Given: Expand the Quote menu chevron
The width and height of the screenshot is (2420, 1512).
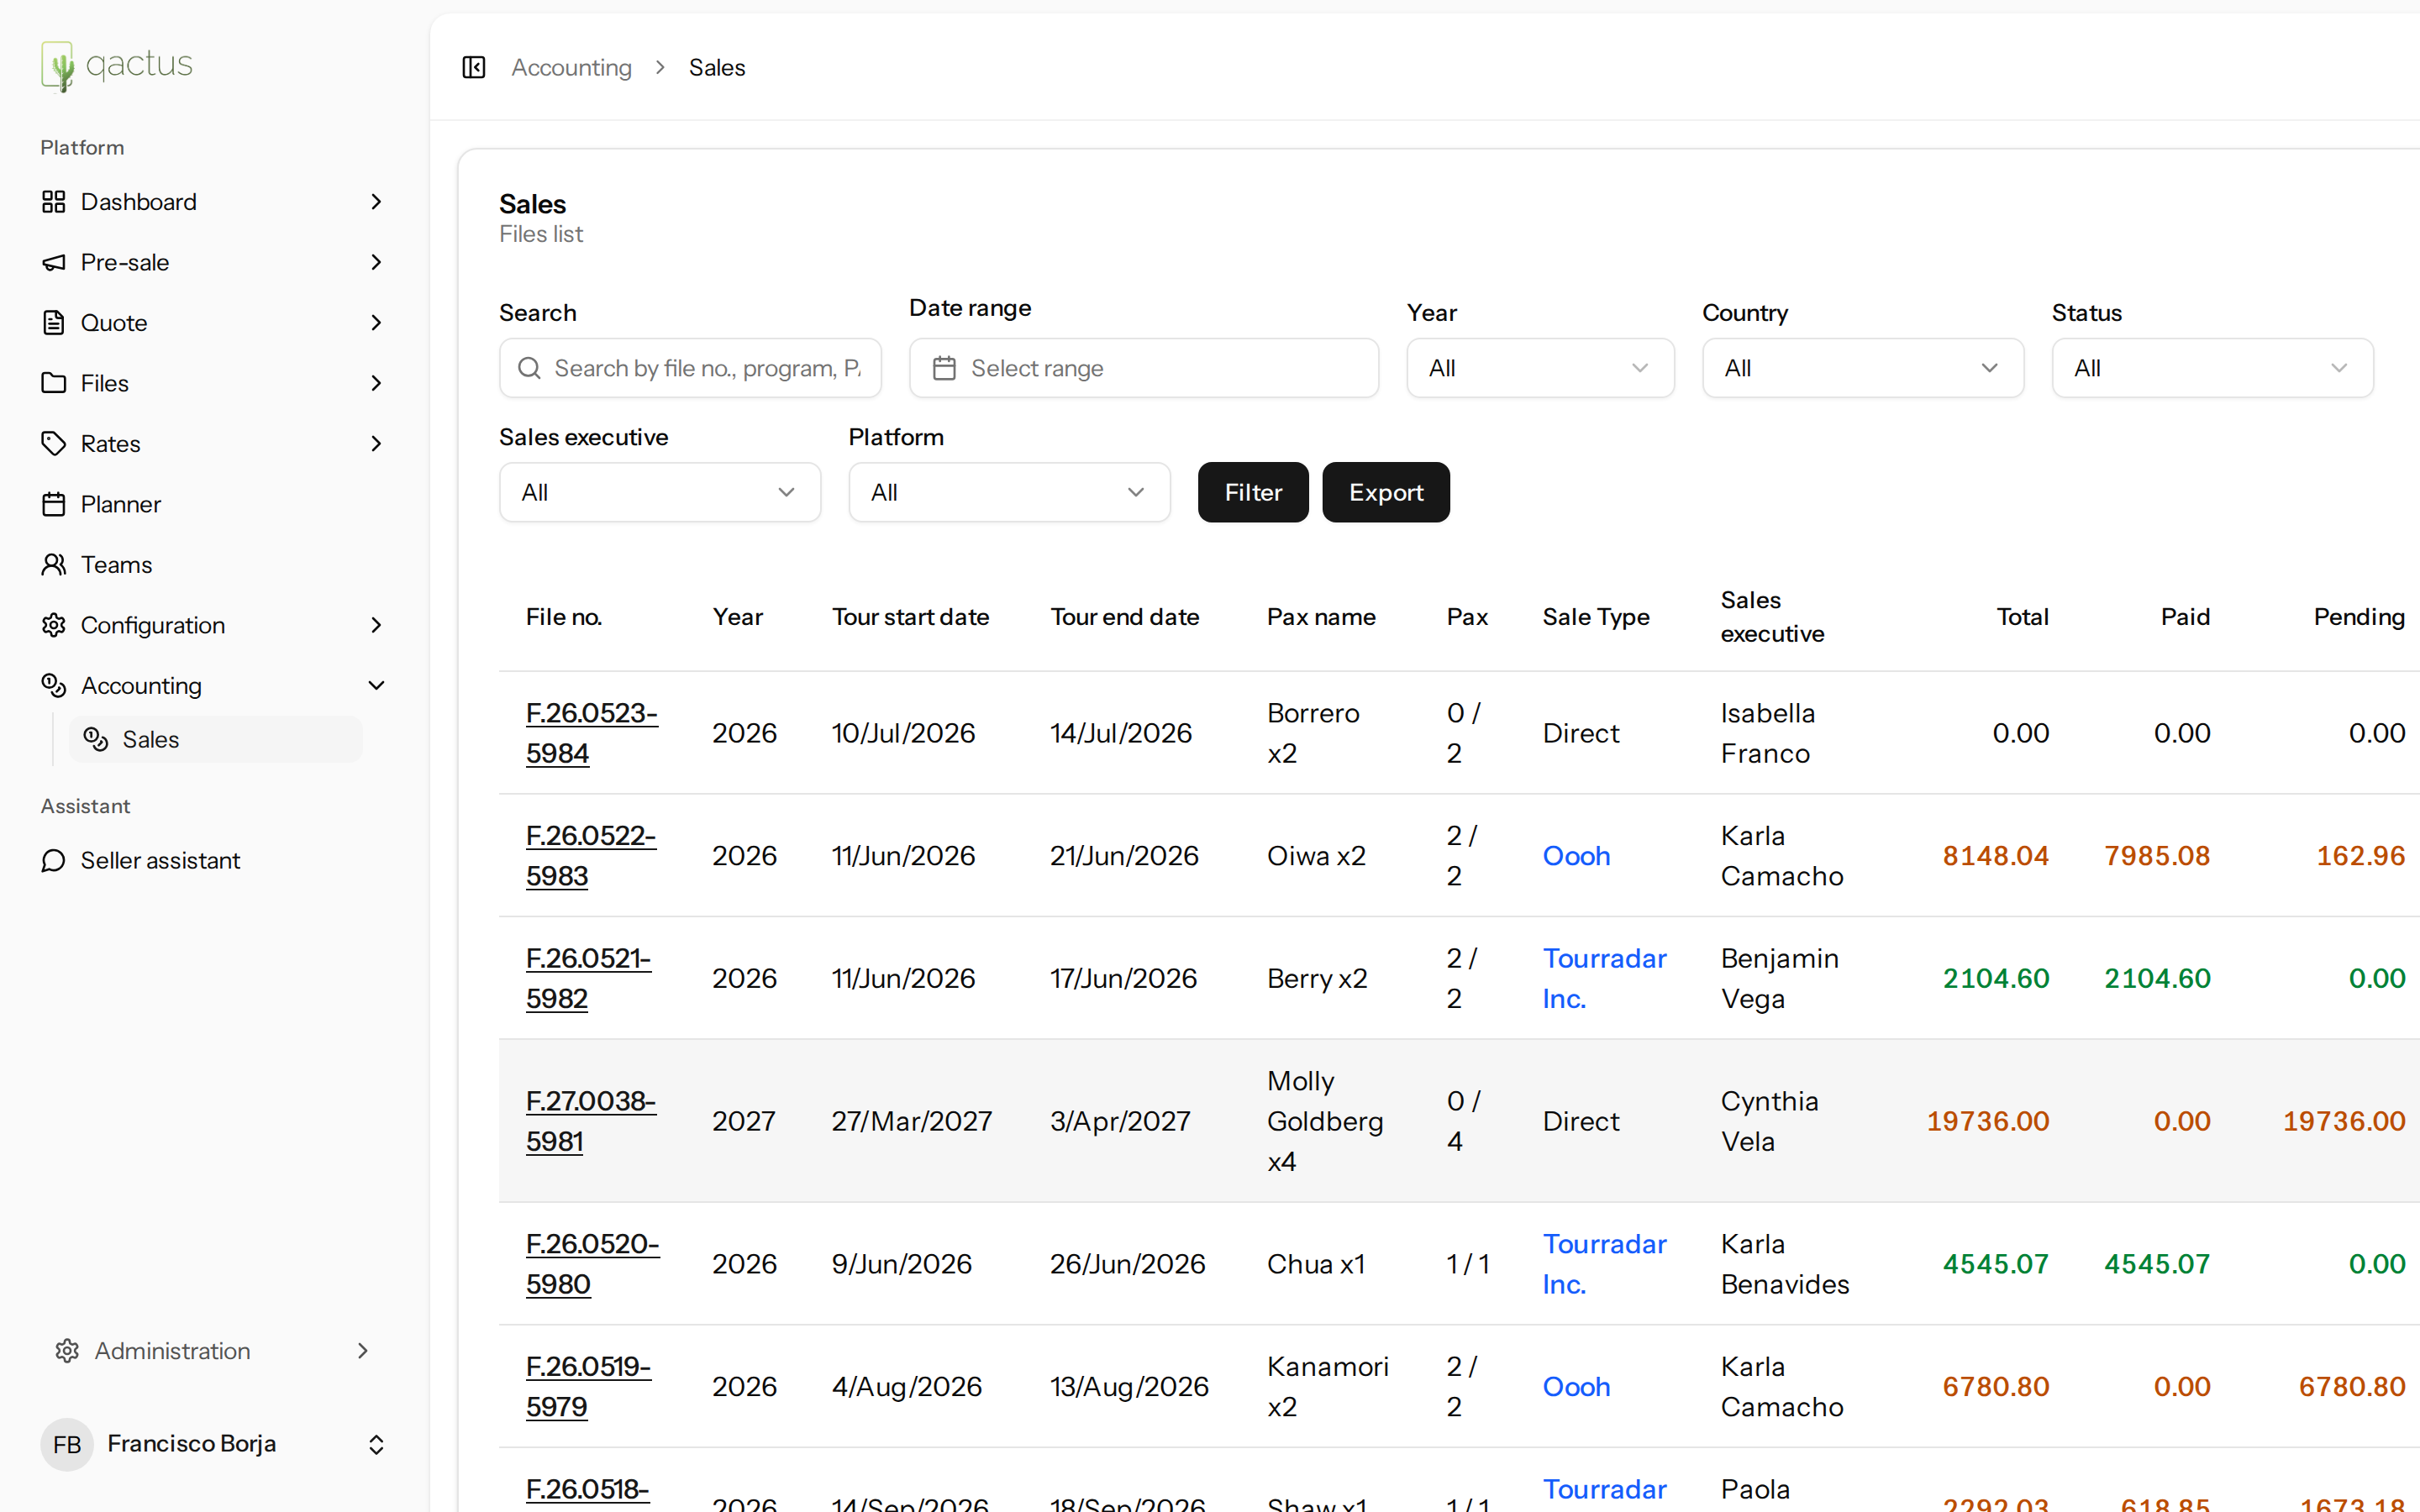Looking at the screenshot, I should click(376, 323).
